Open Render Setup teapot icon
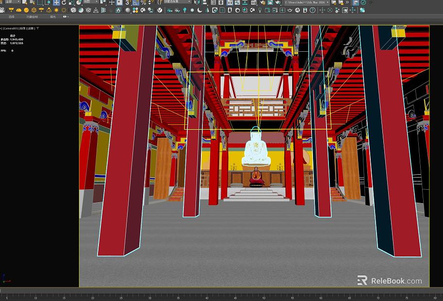Viewport: 443px width, 301px height. (x=263, y=2)
